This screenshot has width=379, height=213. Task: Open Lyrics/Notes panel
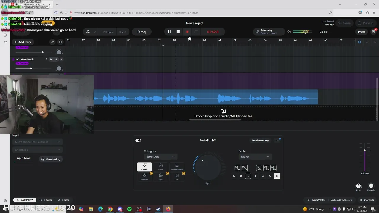[x=316, y=200]
